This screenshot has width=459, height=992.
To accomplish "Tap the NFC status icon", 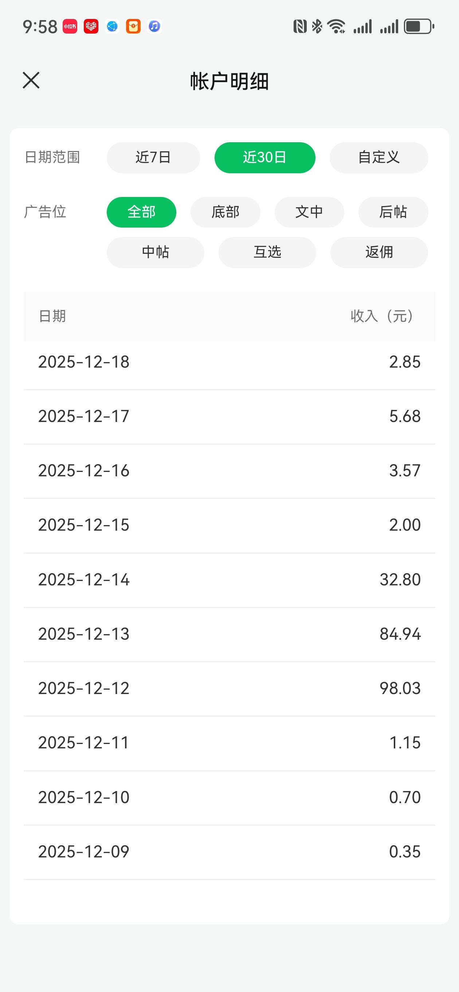I will tap(300, 27).
